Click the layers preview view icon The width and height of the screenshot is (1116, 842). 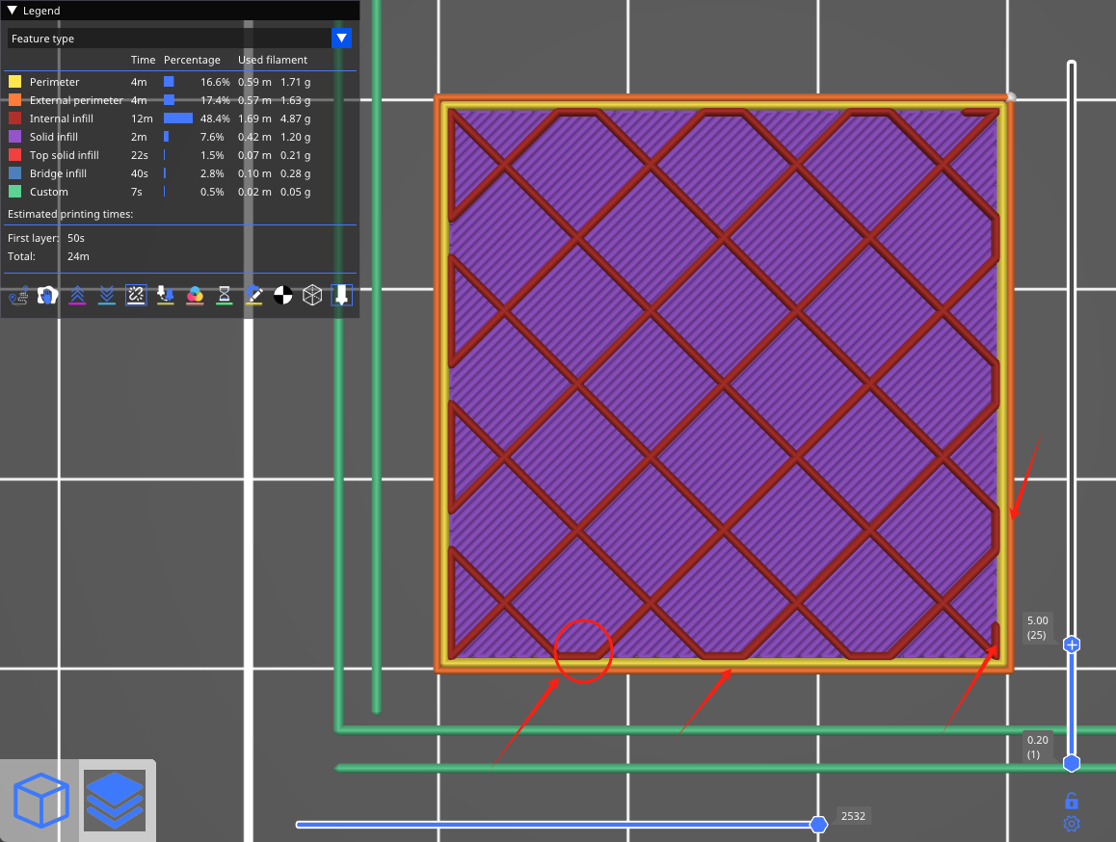coord(114,800)
